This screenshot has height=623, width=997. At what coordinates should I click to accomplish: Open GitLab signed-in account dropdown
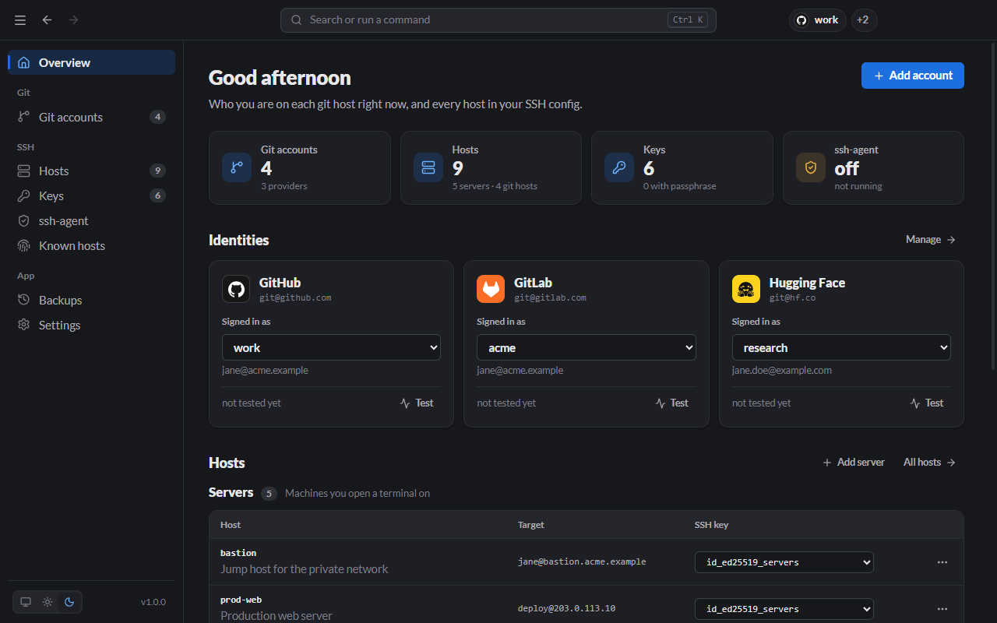pos(587,347)
